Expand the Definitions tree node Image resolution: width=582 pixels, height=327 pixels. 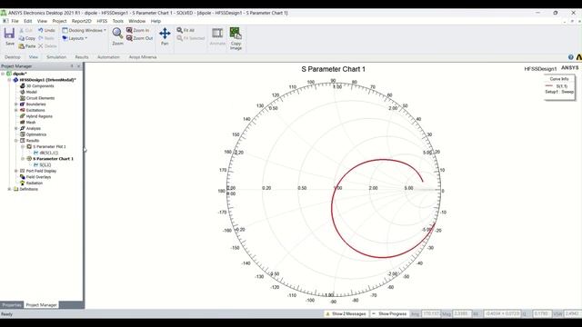(10, 189)
